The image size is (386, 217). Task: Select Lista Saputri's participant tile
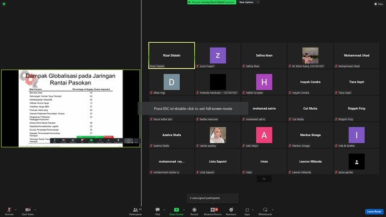coord(218,162)
